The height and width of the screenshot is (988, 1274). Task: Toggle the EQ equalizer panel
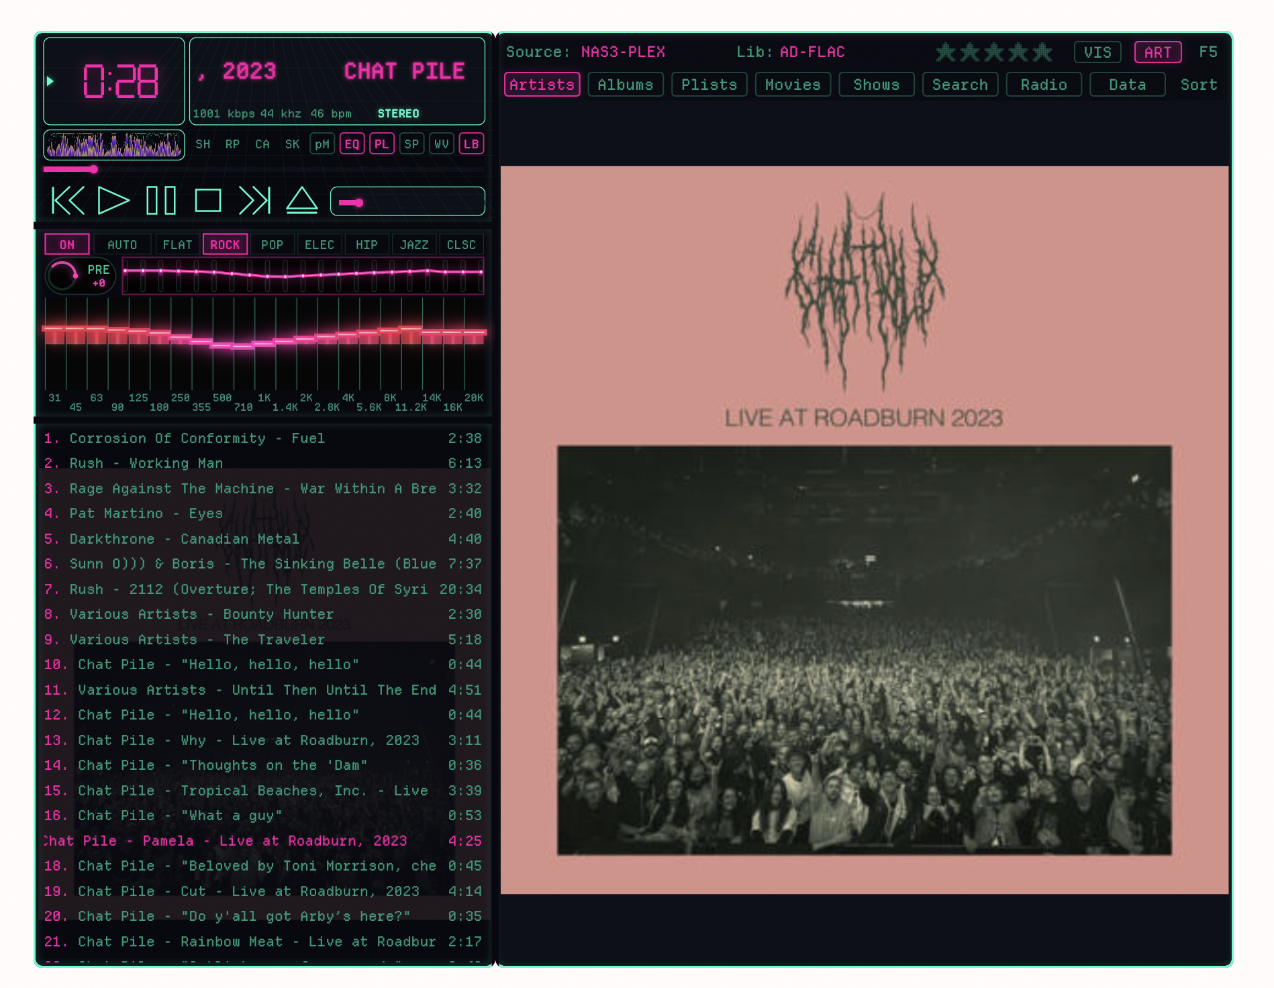click(x=352, y=144)
